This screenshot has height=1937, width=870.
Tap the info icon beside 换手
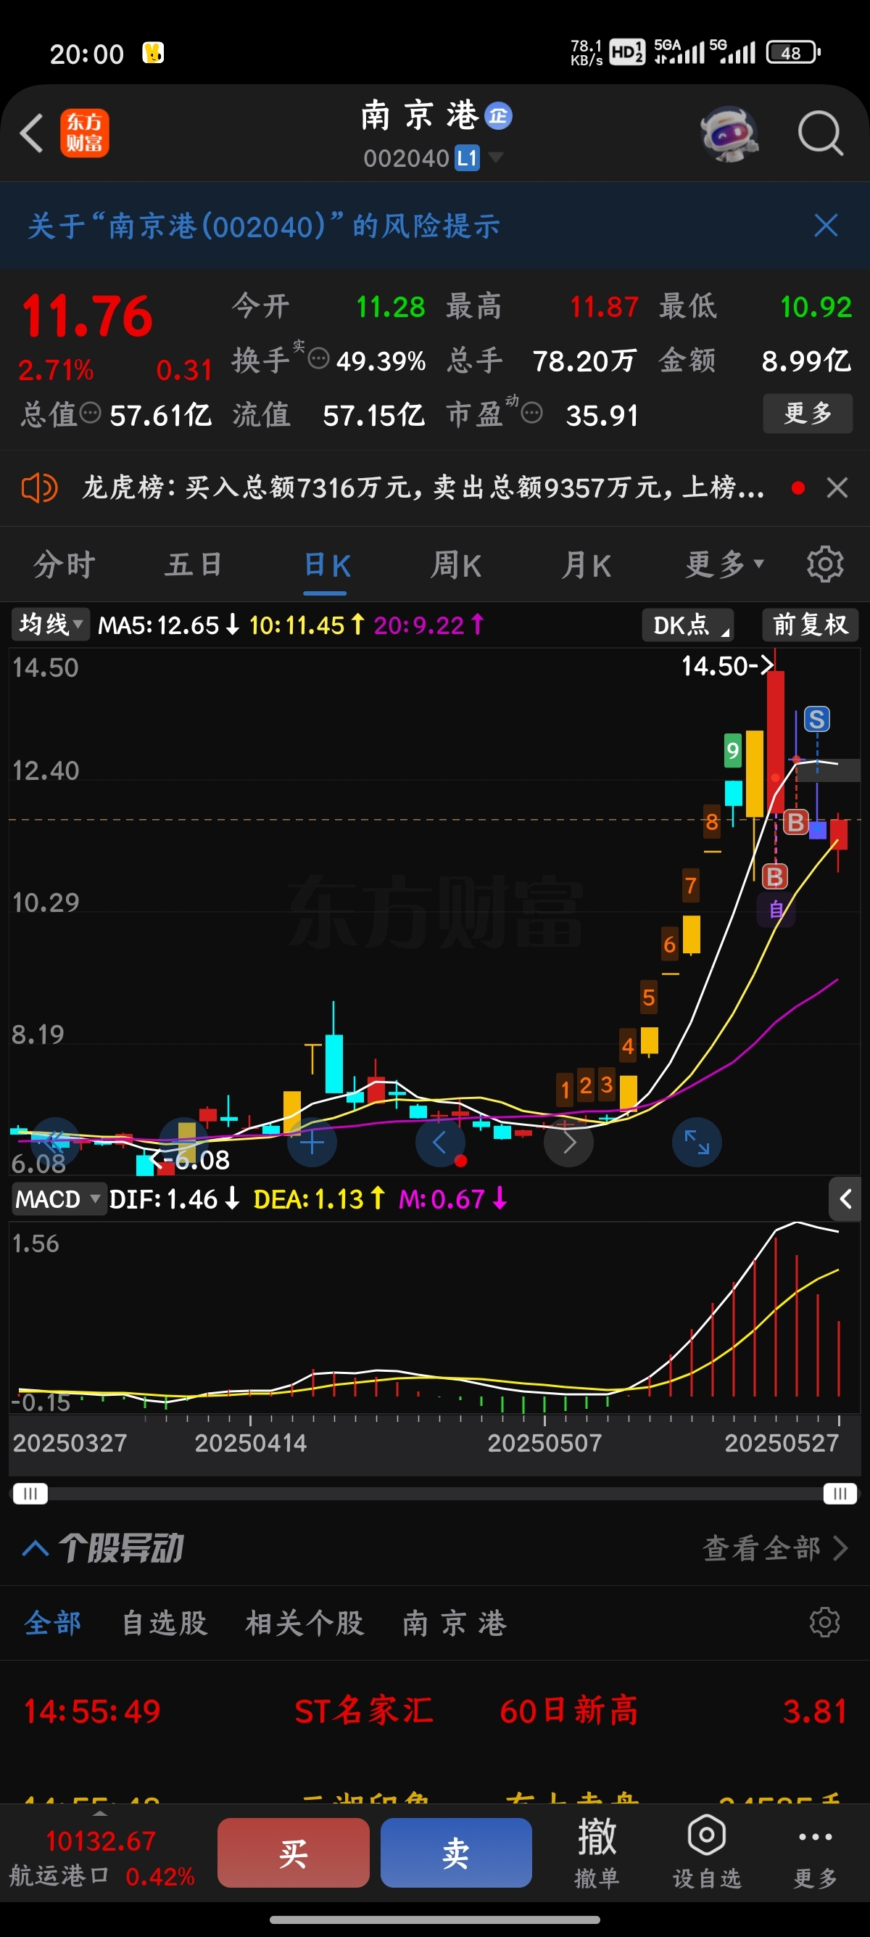pos(318,358)
